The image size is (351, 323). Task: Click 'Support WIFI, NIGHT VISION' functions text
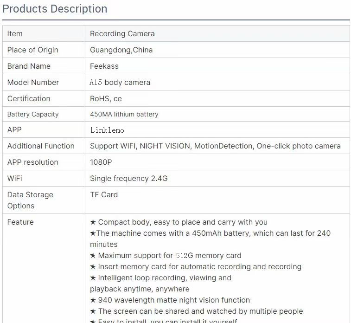[215, 146]
